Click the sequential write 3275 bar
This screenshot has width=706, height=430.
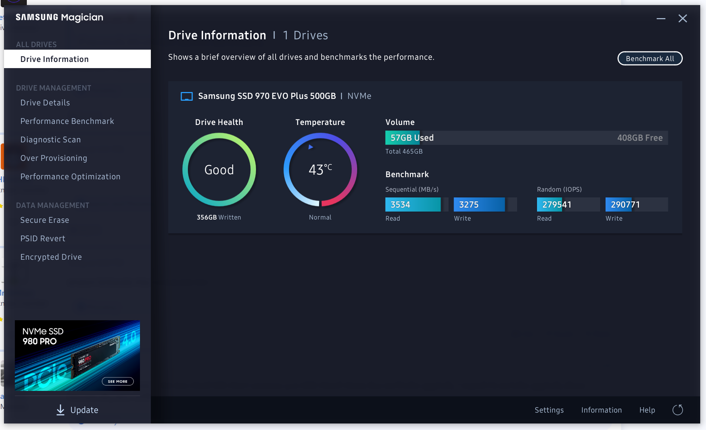coord(485,205)
